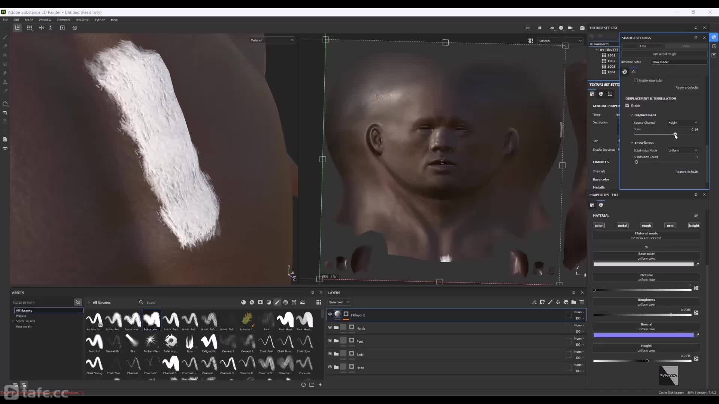Hide the Body folder layer

330,353
